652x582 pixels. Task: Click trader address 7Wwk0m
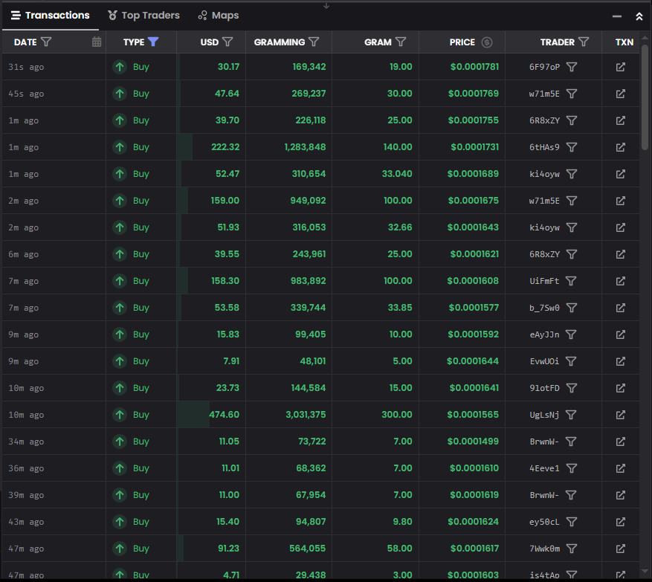[544, 549]
